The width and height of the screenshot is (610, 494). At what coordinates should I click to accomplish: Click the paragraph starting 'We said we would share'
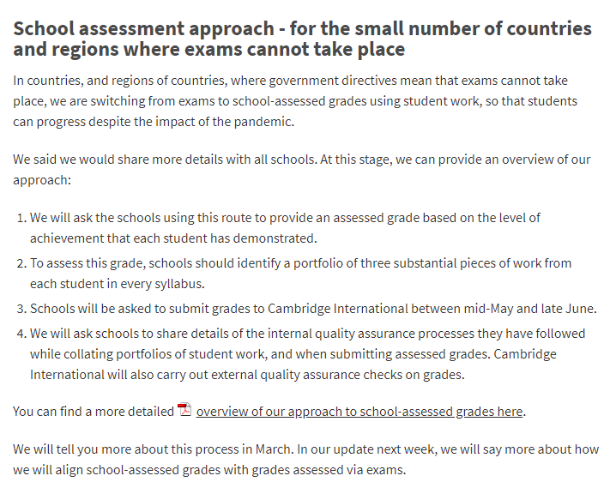[x=301, y=170]
